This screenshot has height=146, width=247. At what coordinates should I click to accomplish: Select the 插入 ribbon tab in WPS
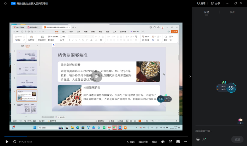tap(64, 32)
